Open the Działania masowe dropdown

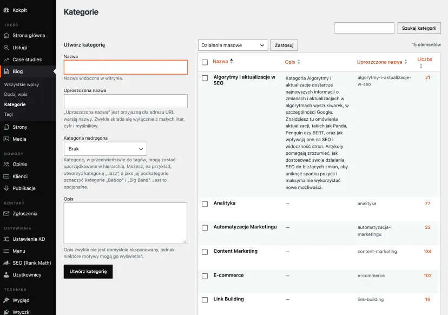pos(233,45)
